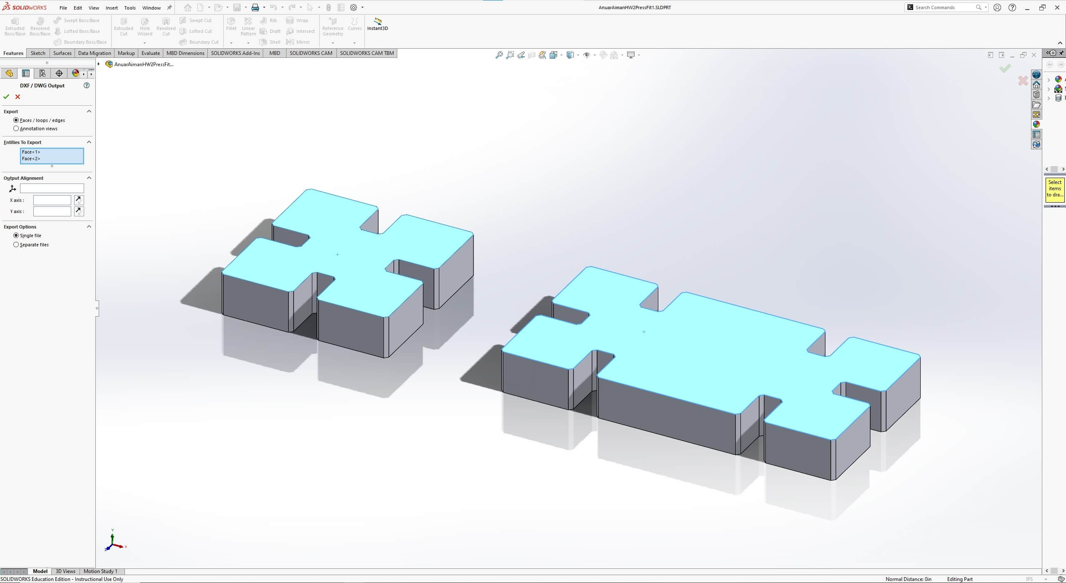Click the Zoom to Area icon

[x=510, y=55]
